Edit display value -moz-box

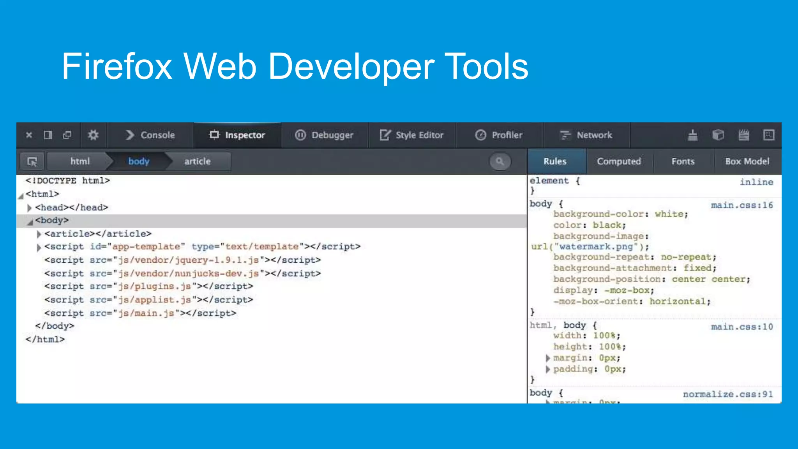coord(627,290)
